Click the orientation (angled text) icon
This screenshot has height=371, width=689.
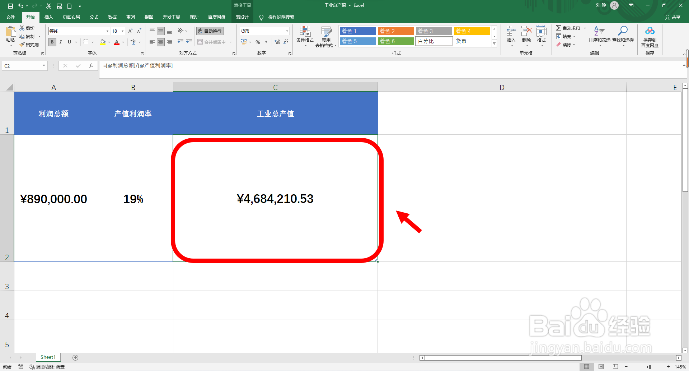coord(181,31)
